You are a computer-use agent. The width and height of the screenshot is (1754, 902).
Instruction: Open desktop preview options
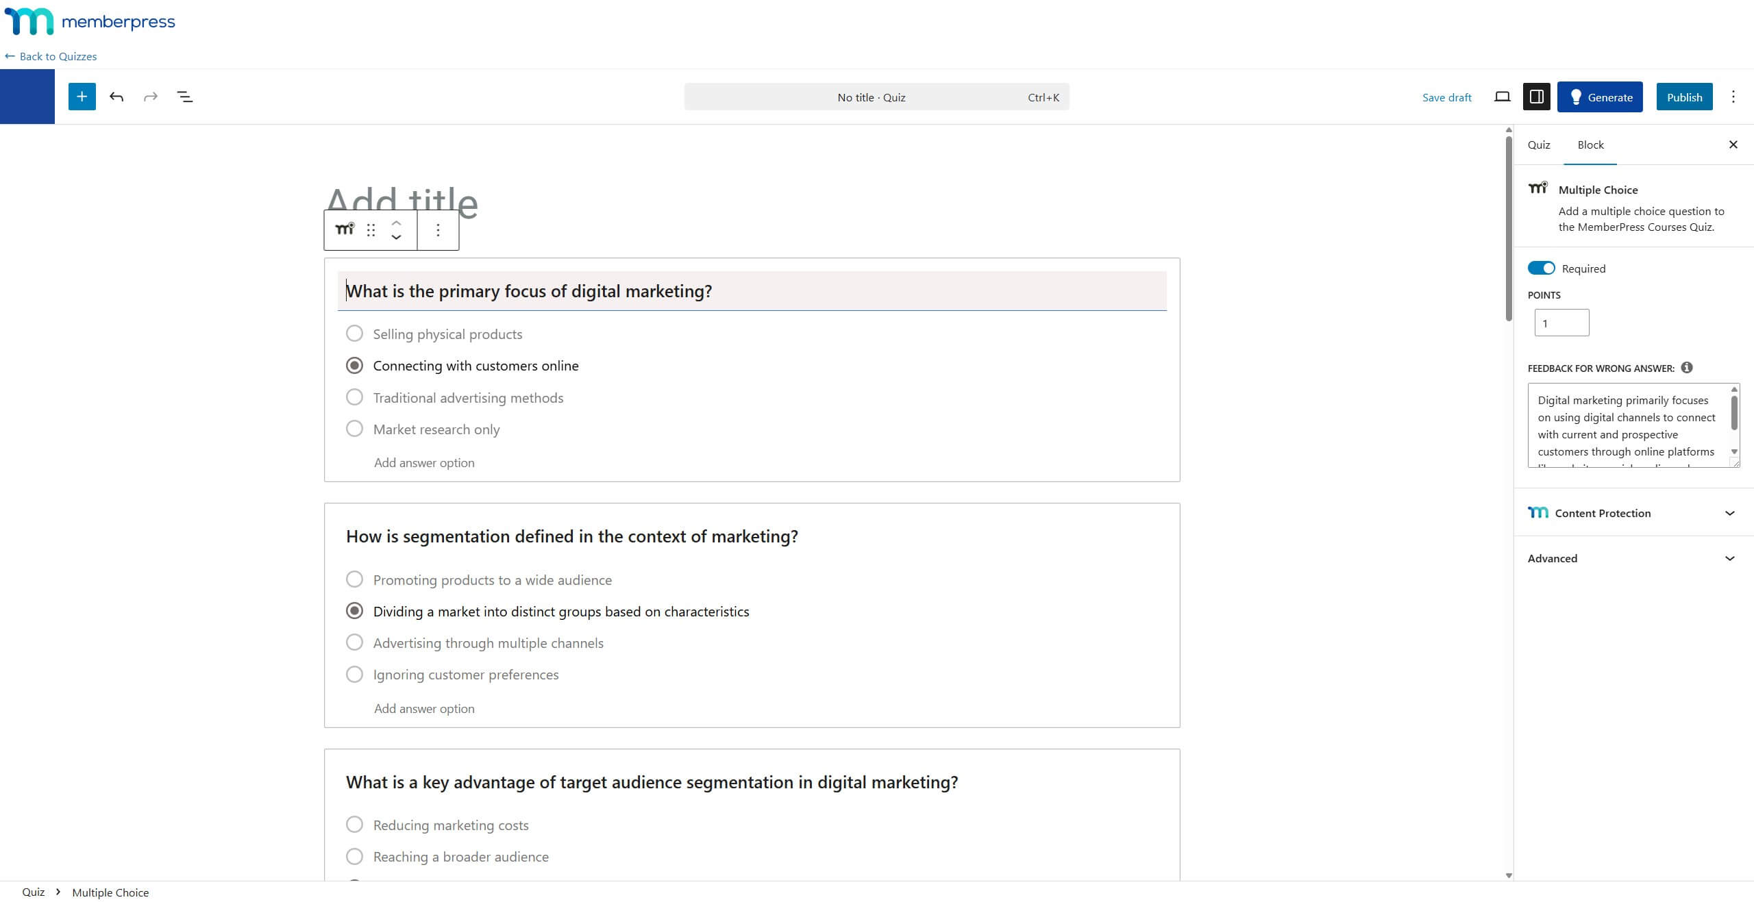[x=1501, y=97]
